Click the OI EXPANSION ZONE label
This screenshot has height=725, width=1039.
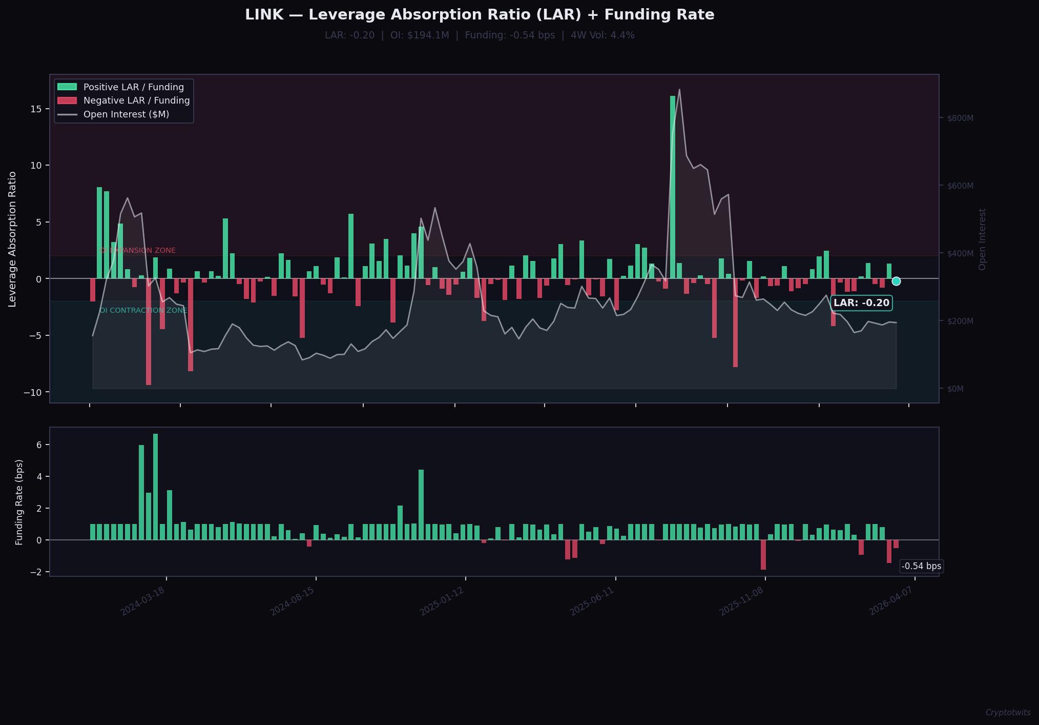(137, 251)
